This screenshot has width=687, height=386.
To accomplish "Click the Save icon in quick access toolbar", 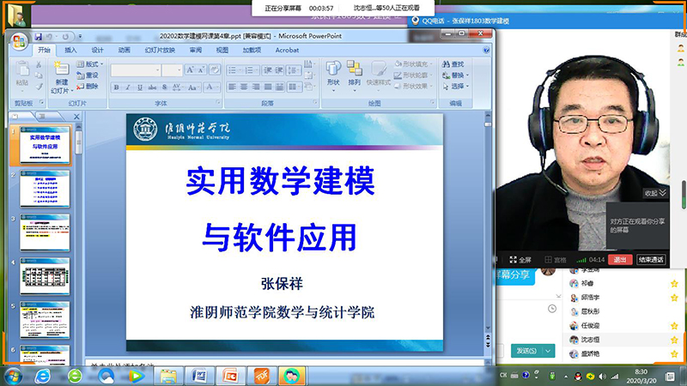I will click(x=39, y=37).
